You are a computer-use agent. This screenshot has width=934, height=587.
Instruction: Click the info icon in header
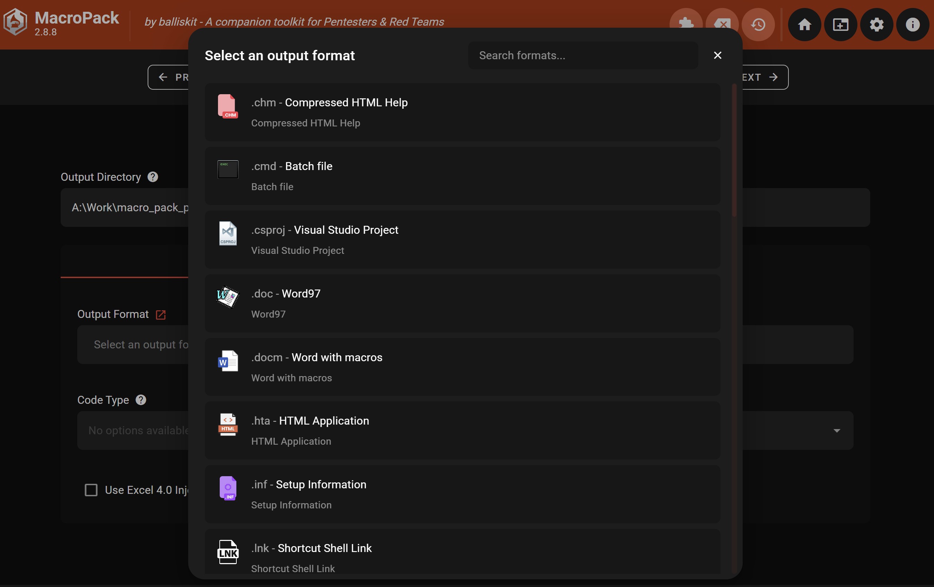point(912,25)
